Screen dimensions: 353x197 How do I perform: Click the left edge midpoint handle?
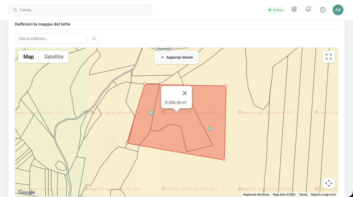[136, 114]
